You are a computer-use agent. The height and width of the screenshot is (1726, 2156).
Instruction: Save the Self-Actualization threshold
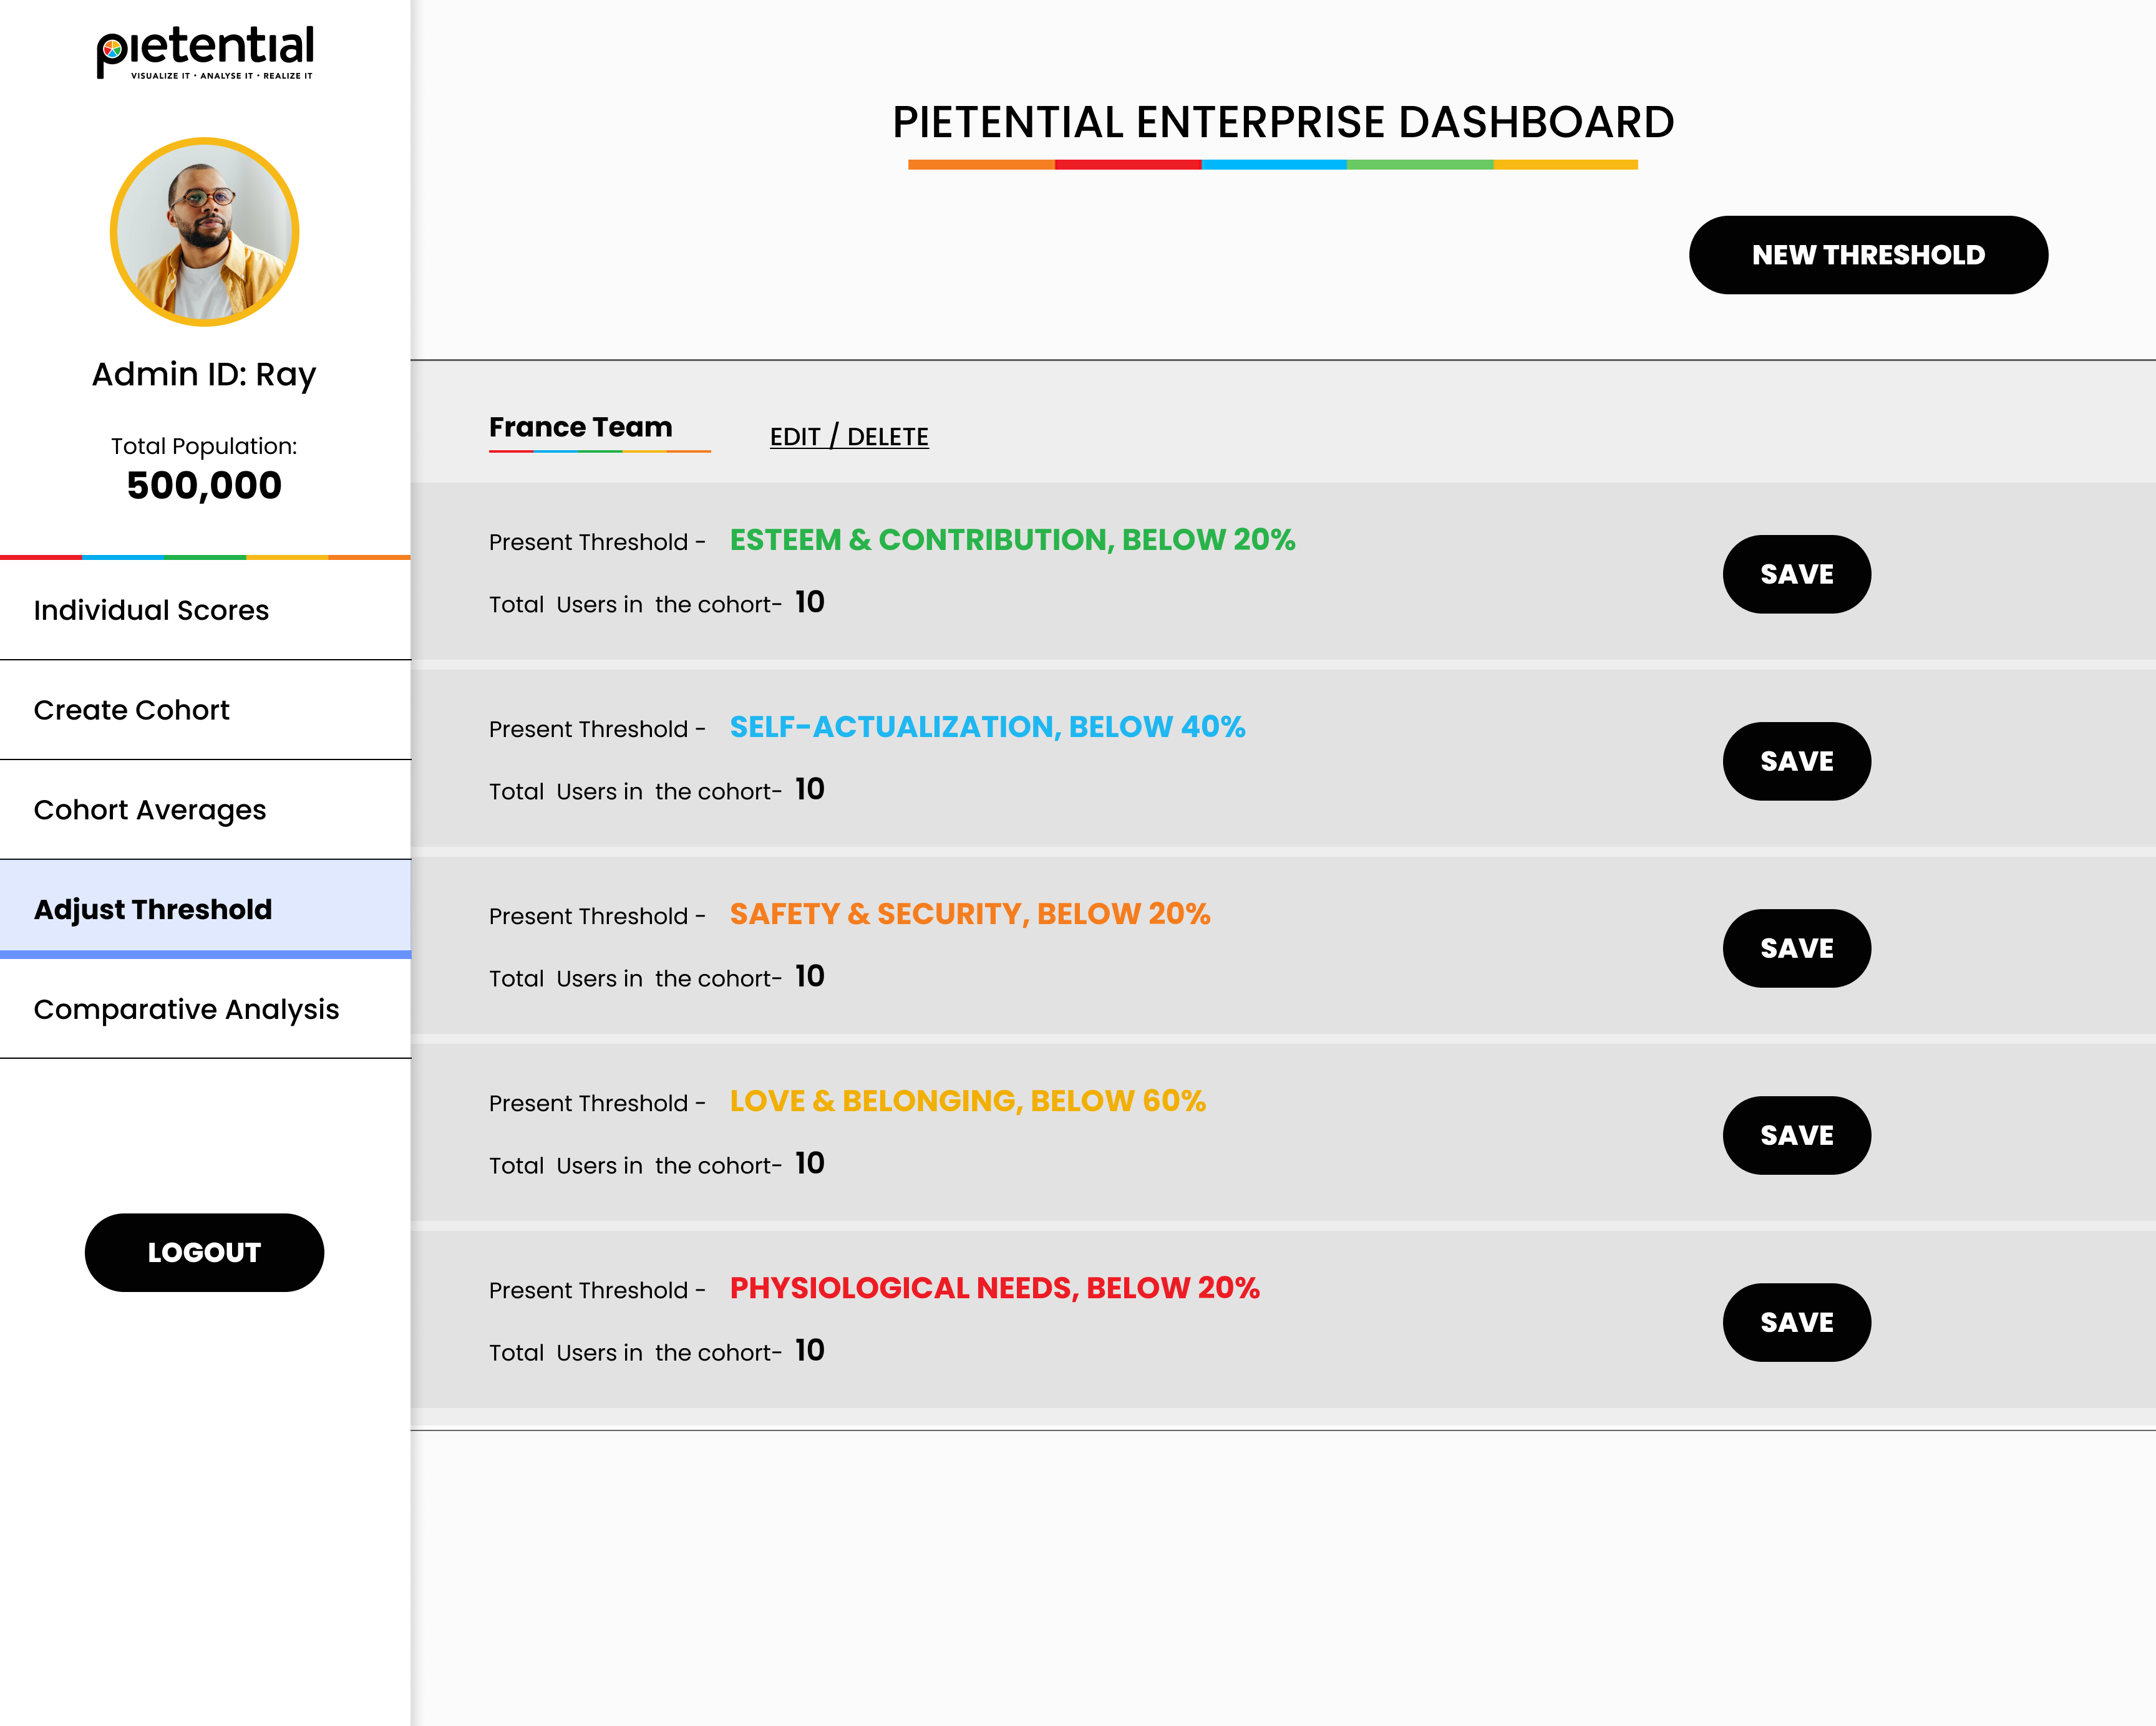click(x=1796, y=761)
